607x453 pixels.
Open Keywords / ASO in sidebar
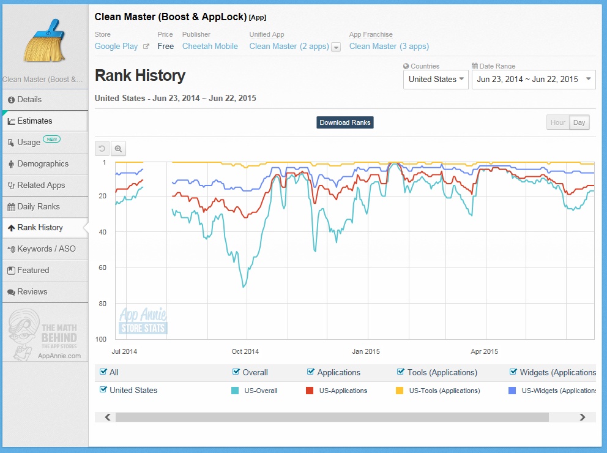pos(46,249)
